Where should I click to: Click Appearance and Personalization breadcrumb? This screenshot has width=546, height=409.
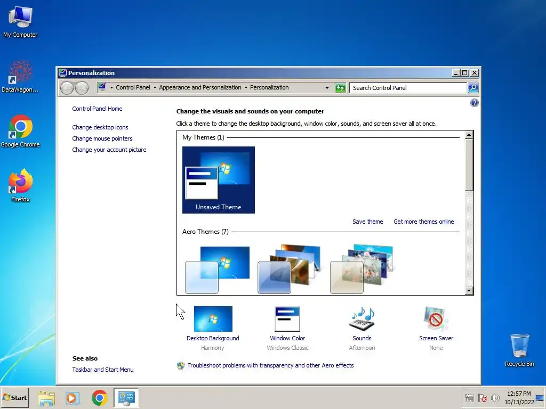[200, 88]
